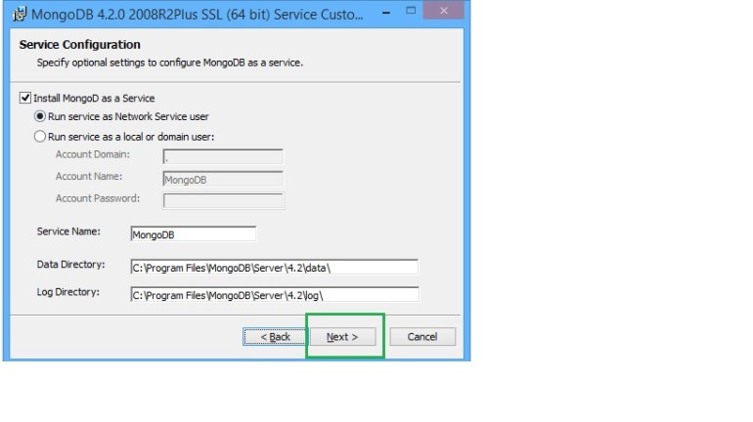Cancel the MongoDB setup
The height and width of the screenshot is (422, 753).
(422, 337)
